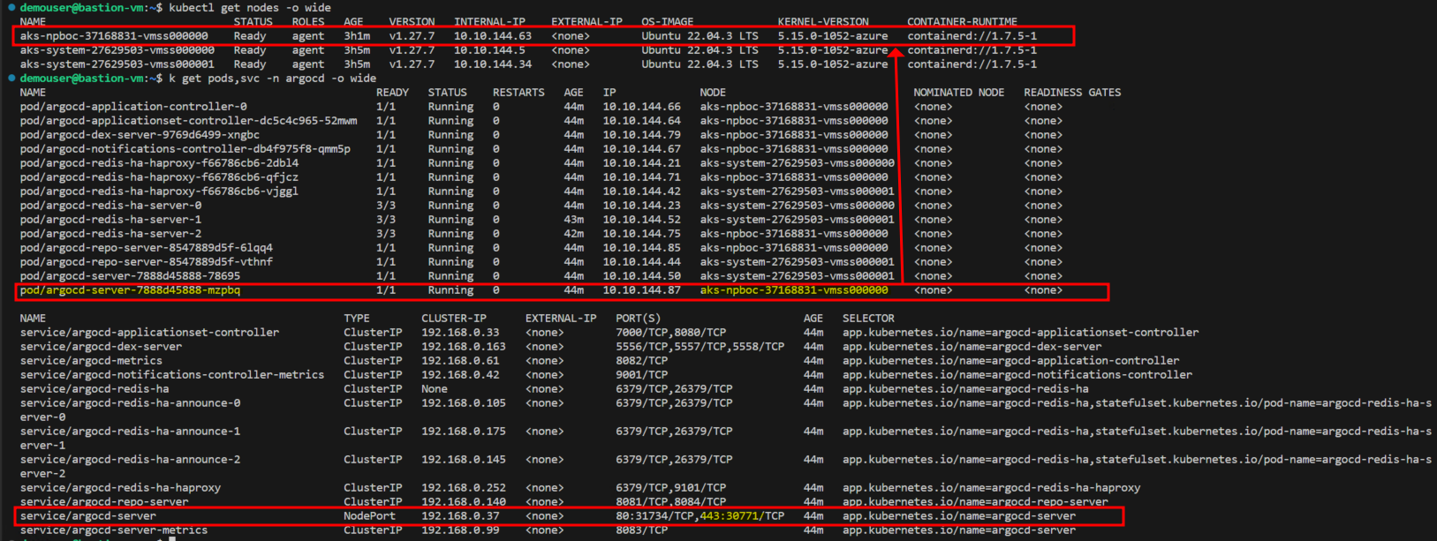Select service/argocd-redis-ha-announce-1
The height and width of the screenshot is (541, 1437).
(130, 432)
